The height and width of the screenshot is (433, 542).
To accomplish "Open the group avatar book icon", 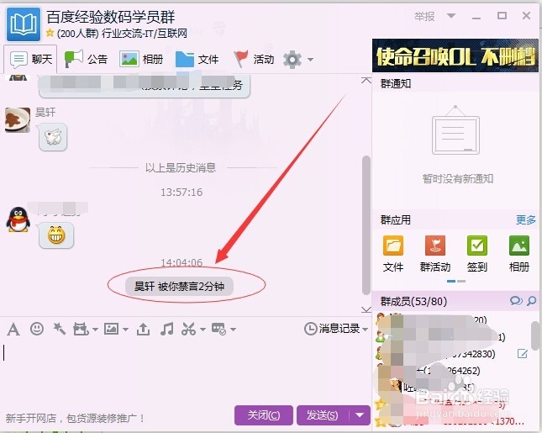I will pos(24,24).
